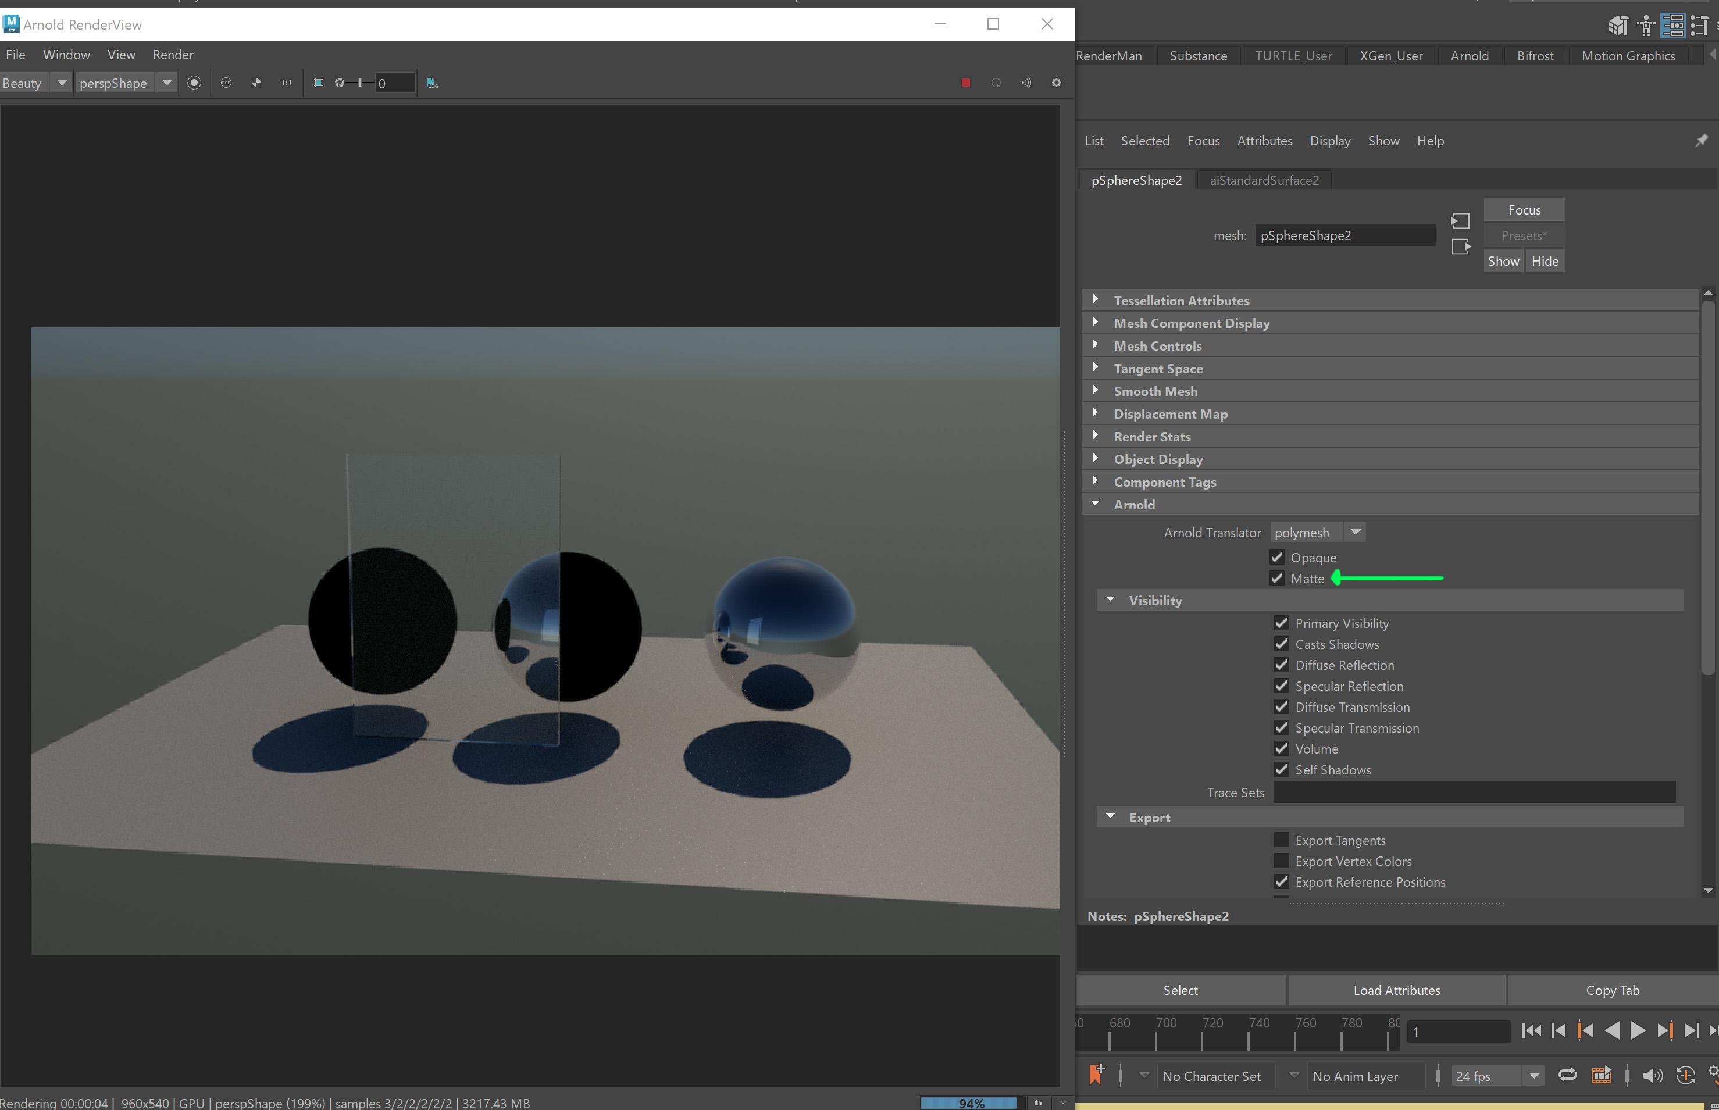Mute audio with the speaker icon
The image size is (1719, 1110).
tap(1652, 1075)
